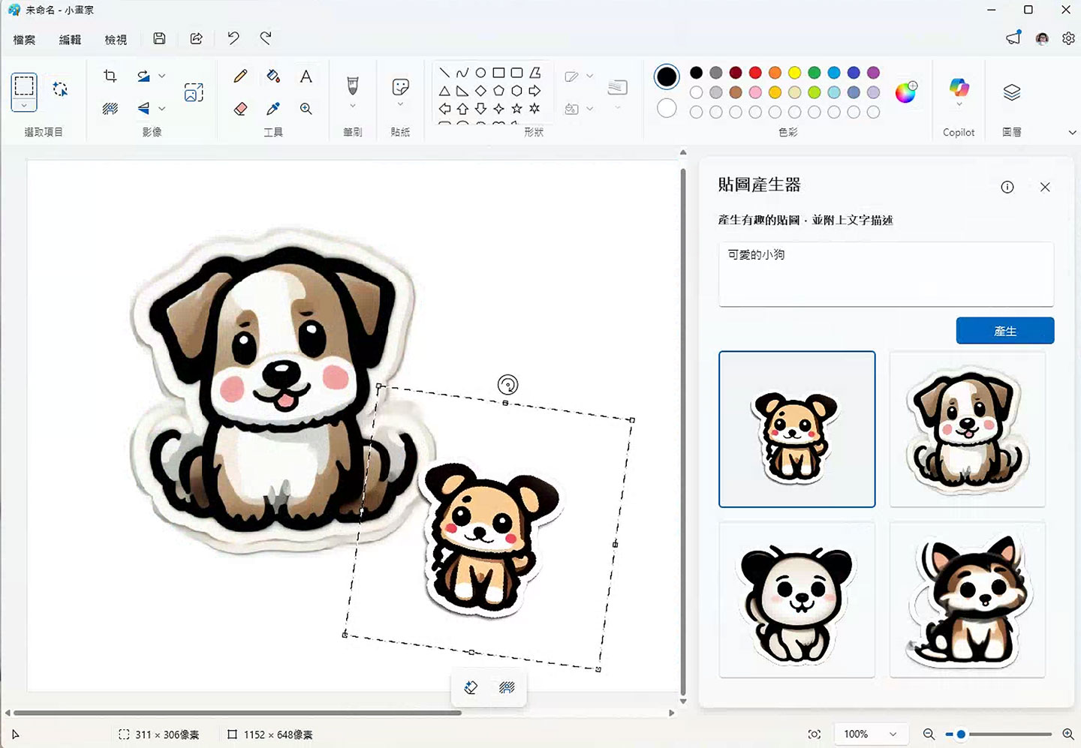Select the Pencil tool
The width and height of the screenshot is (1081, 748).
click(239, 76)
